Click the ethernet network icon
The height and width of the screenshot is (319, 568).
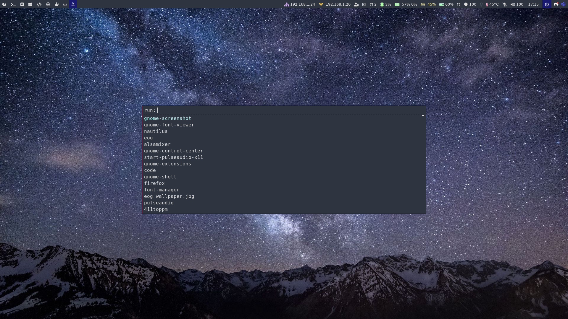(286, 4)
